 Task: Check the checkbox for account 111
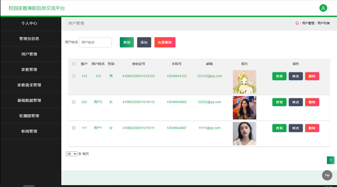coord(74,128)
